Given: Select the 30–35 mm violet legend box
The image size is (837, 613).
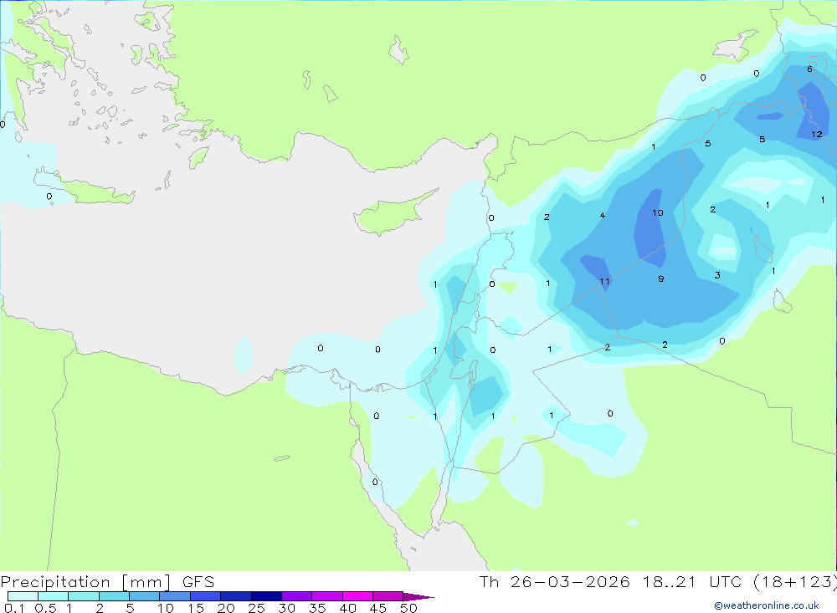Looking at the screenshot, I should pyautogui.click(x=297, y=596).
